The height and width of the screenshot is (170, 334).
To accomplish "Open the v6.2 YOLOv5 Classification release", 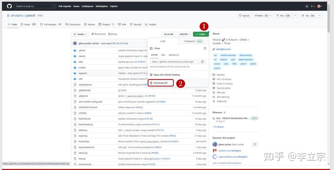I will point(233,118).
